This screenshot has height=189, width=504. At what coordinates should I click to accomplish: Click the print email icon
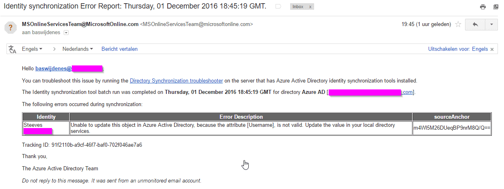[x=482, y=7]
